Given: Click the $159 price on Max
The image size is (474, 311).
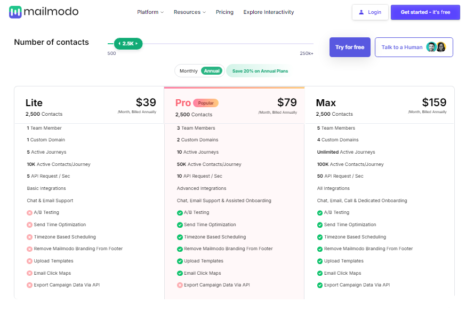Looking at the screenshot, I should [434, 102].
